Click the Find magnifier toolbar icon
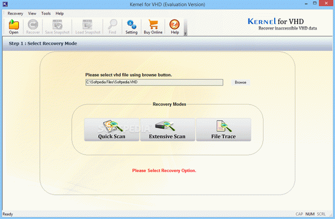This screenshot has height=219, width=335. click(112, 27)
